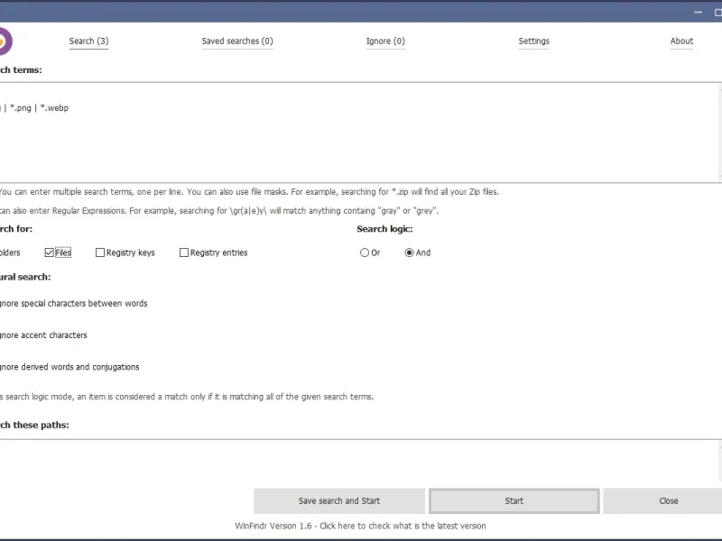This screenshot has width=722, height=541.
Task: Click the '*.webp' search term text
Action: pyautogui.click(x=54, y=108)
